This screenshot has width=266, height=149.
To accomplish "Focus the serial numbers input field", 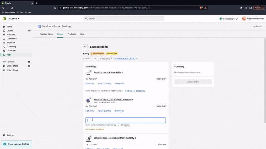I will [x=125, y=120].
